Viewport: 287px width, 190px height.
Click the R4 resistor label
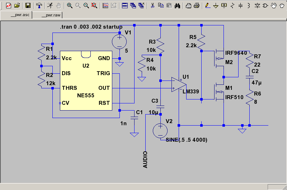[150, 60]
